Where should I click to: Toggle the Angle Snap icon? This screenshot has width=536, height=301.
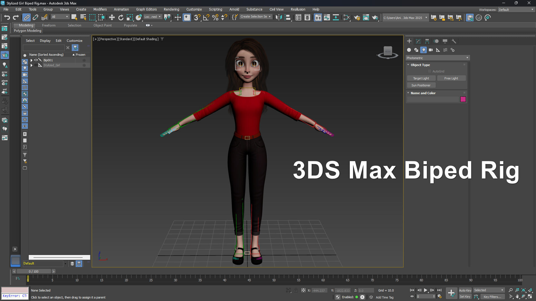[x=206, y=17]
